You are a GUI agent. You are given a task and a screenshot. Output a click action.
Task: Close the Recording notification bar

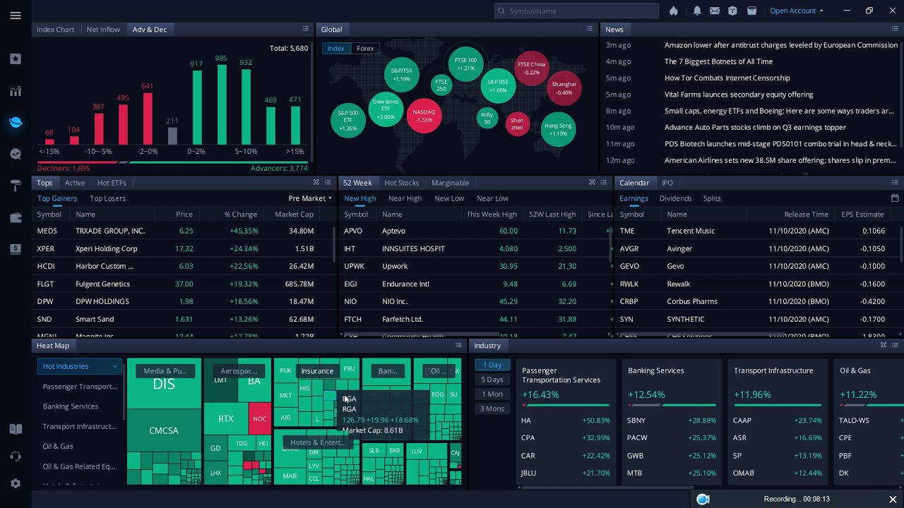tap(893, 500)
